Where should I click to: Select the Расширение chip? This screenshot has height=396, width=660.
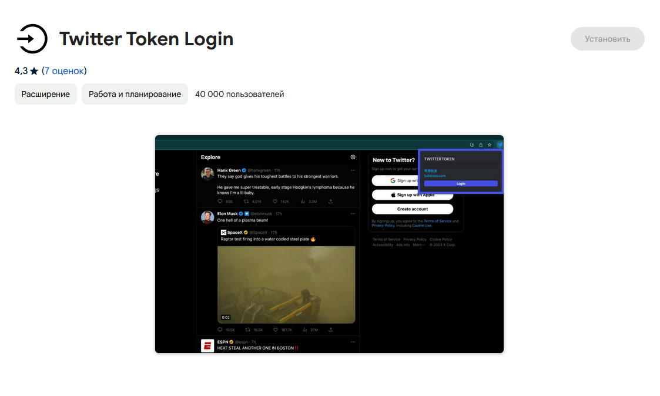(45, 94)
